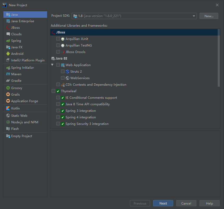This screenshot has height=209, width=224.
Task: Select IntelliJ Platform Plugin icon
Action: [x=8, y=60]
